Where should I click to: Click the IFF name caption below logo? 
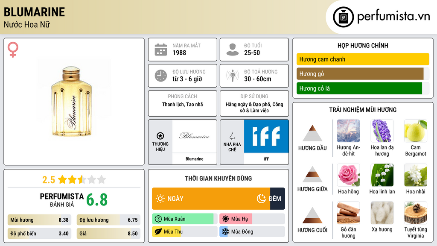click(x=266, y=159)
